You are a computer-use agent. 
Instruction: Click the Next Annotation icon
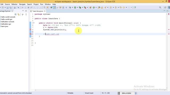pos(111,7)
